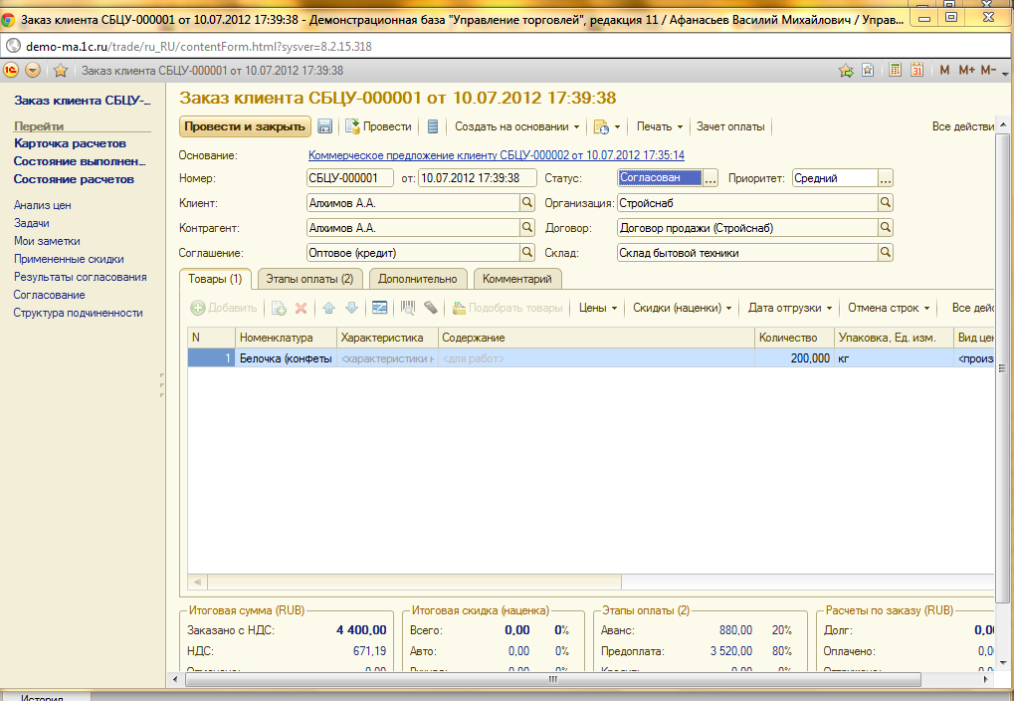Open the Склад field search magnifier
This screenshot has height=701, width=1014.
[x=886, y=253]
